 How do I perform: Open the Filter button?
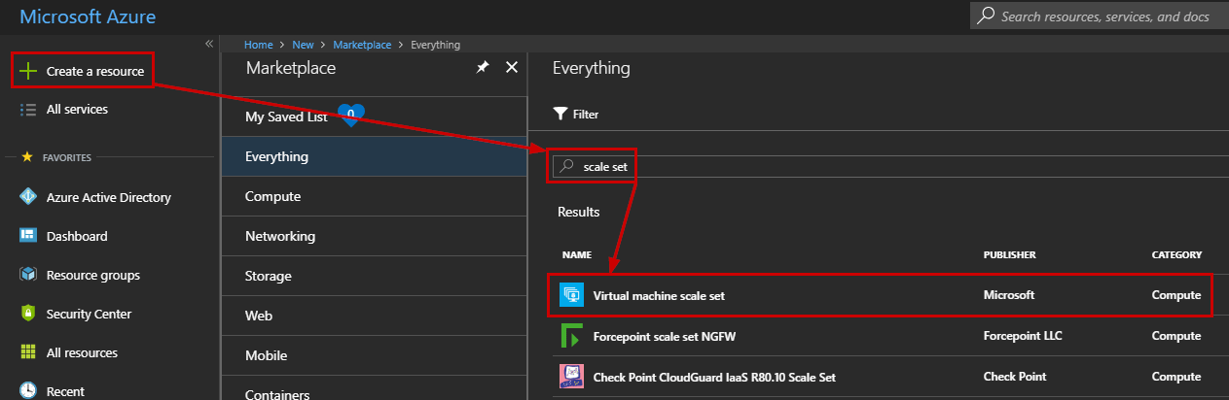click(575, 114)
